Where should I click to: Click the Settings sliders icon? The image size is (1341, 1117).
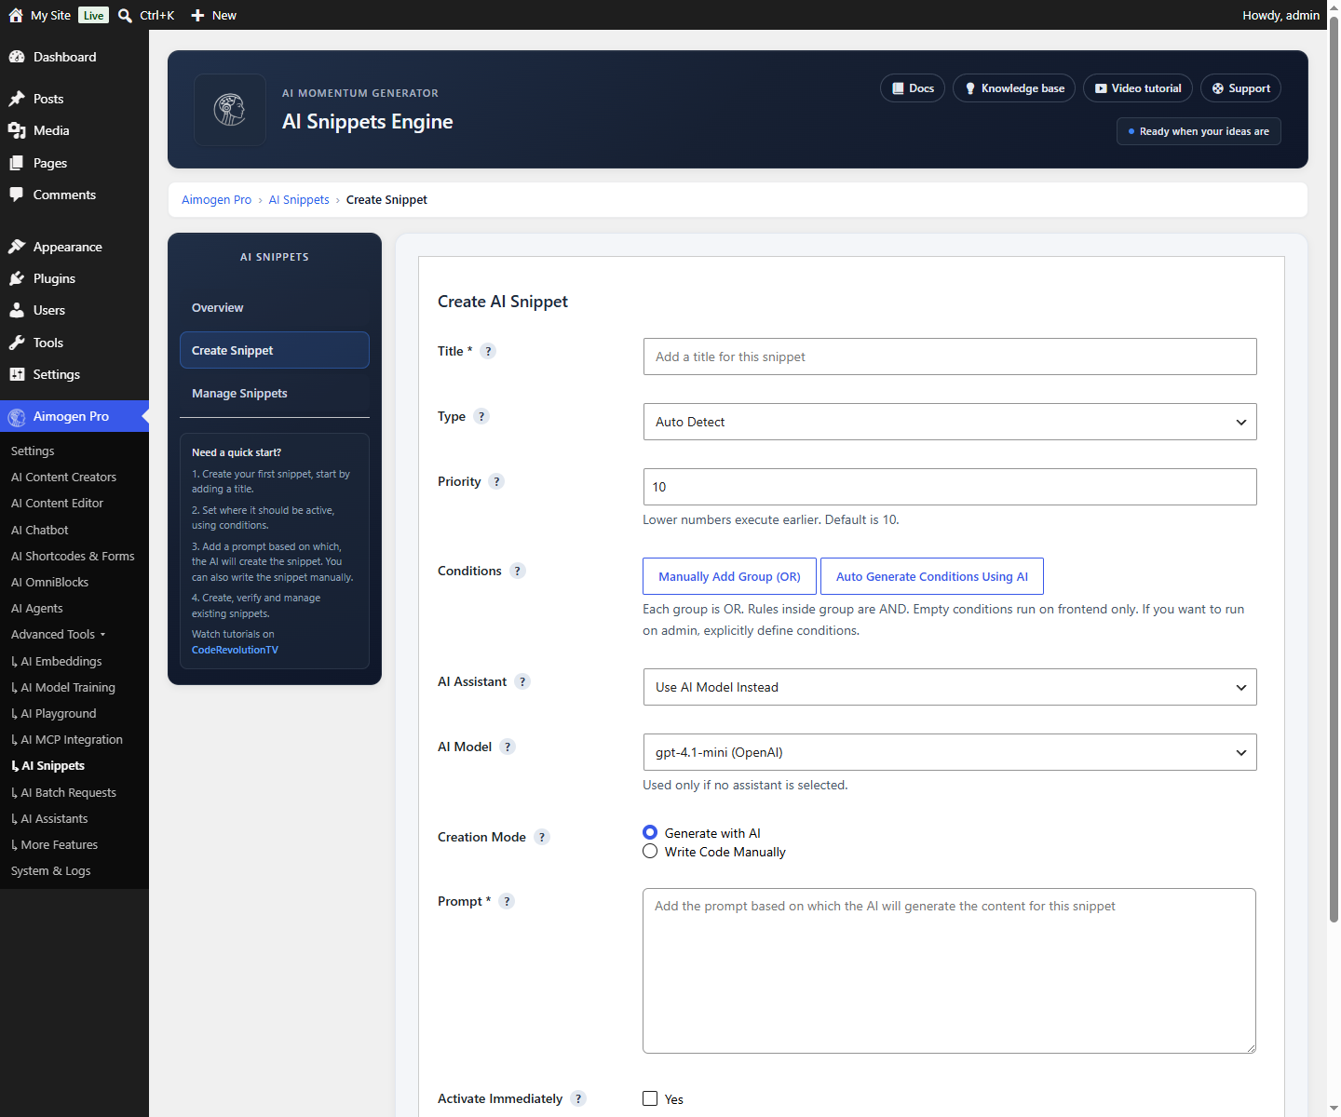coord(17,374)
